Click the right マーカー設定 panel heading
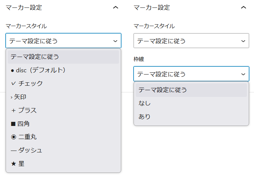The width and height of the screenshot is (254, 177). pyautogui.click(x=151, y=7)
